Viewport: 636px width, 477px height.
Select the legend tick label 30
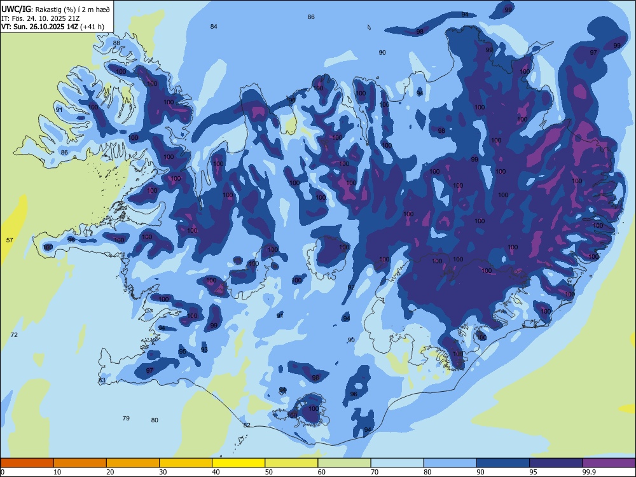pyautogui.click(x=163, y=472)
